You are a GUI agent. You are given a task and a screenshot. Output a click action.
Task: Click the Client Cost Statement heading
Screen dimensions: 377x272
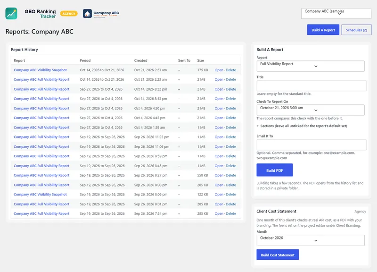tap(276, 211)
